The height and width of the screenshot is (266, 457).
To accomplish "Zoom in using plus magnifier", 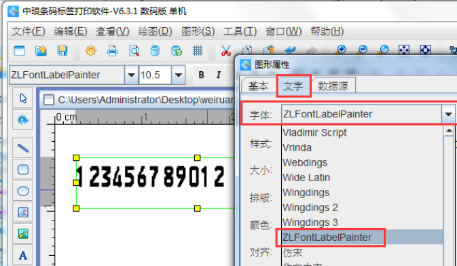I will [x=341, y=50].
